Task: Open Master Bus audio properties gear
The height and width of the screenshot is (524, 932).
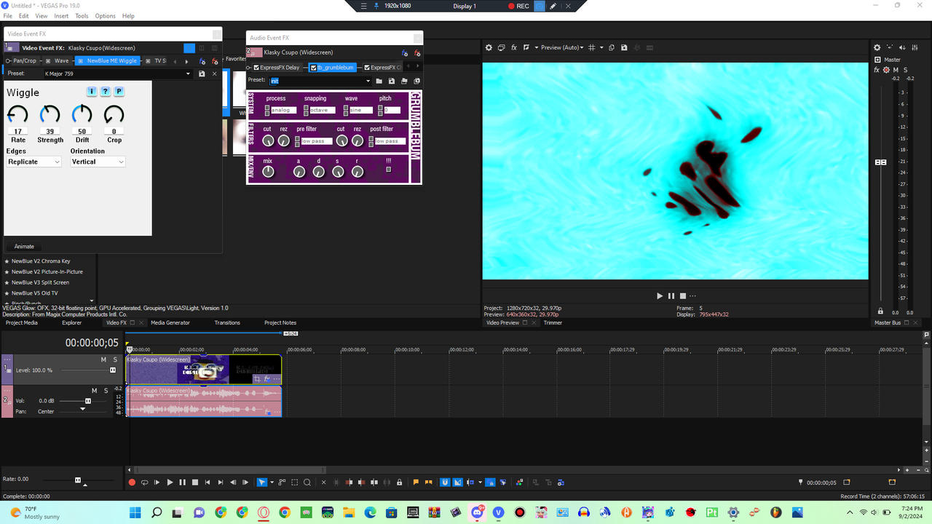Action: point(877,47)
